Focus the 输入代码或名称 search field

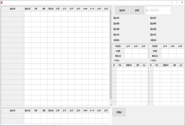[x=158, y=10]
